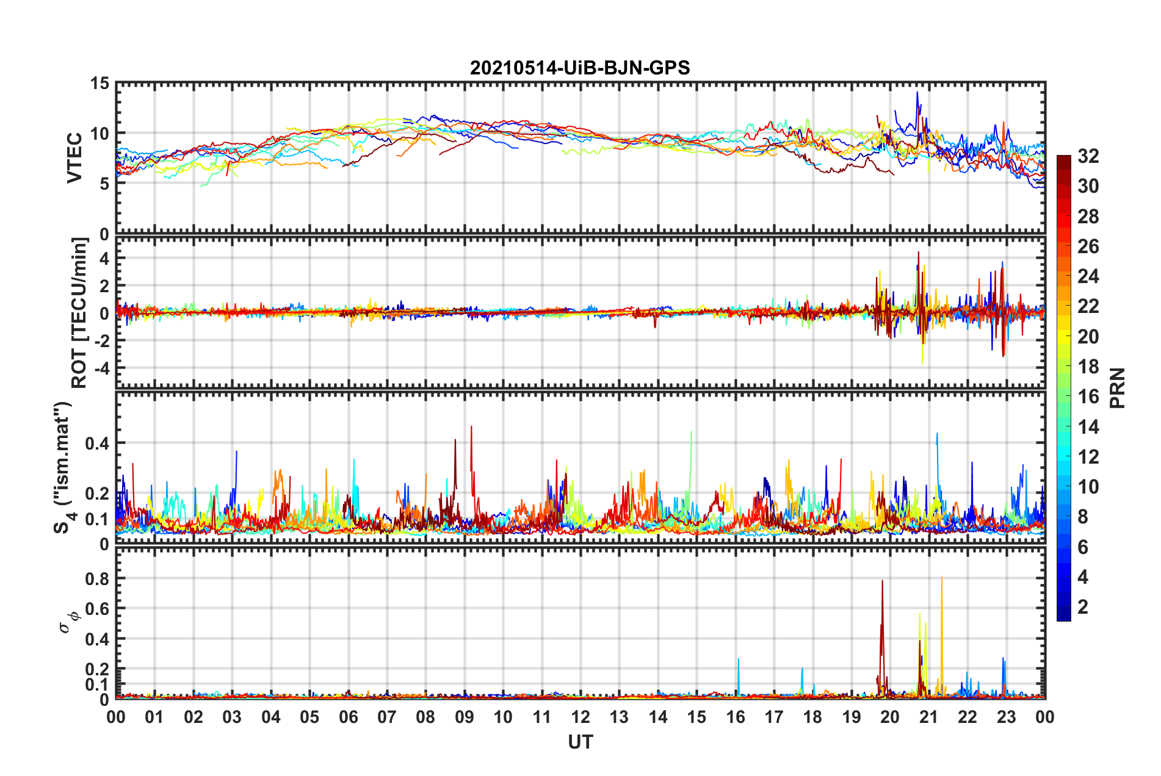Select the S4 ("ism.mat") y-axis label
The height and width of the screenshot is (776, 1161).
click(65, 467)
